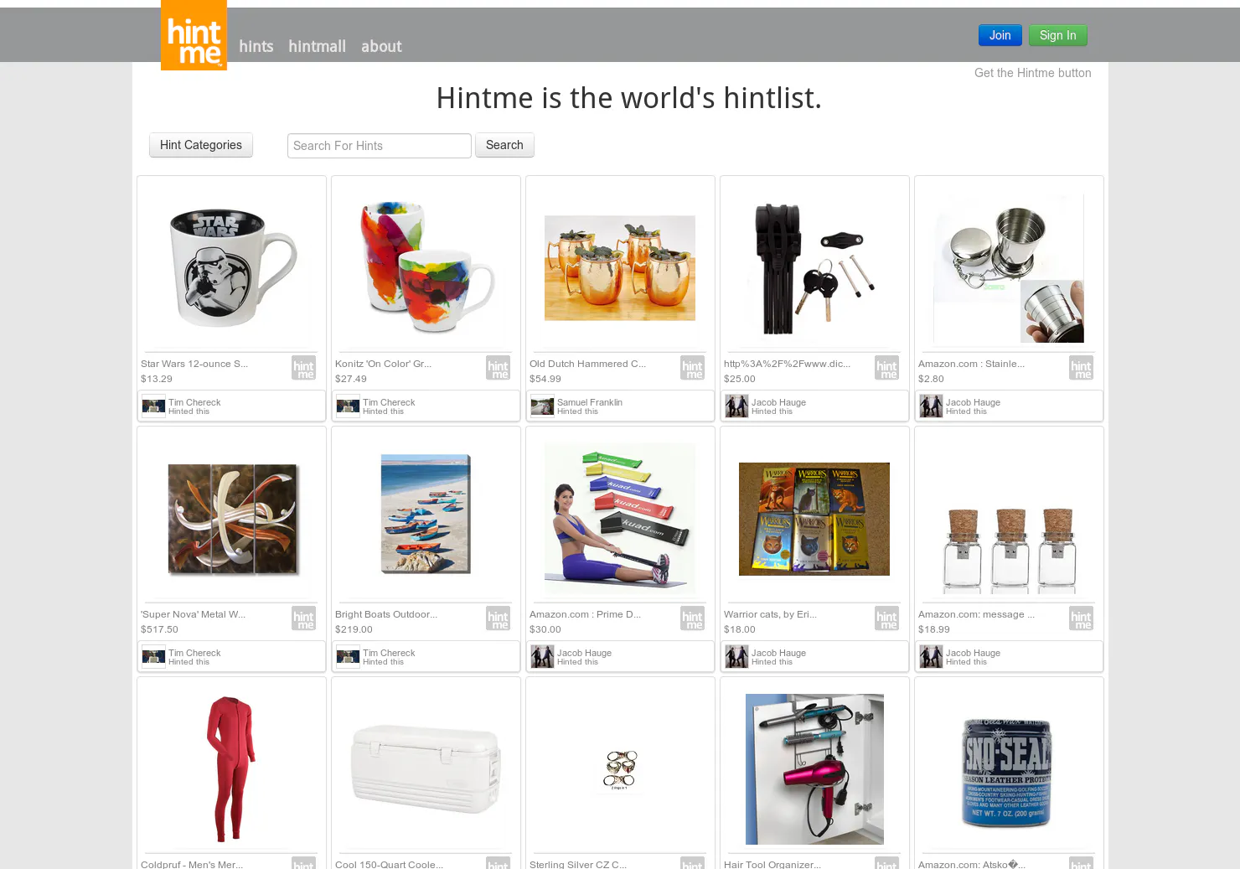Open the hintmall menu item
The width and height of the screenshot is (1240, 869).
(x=317, y=46)
